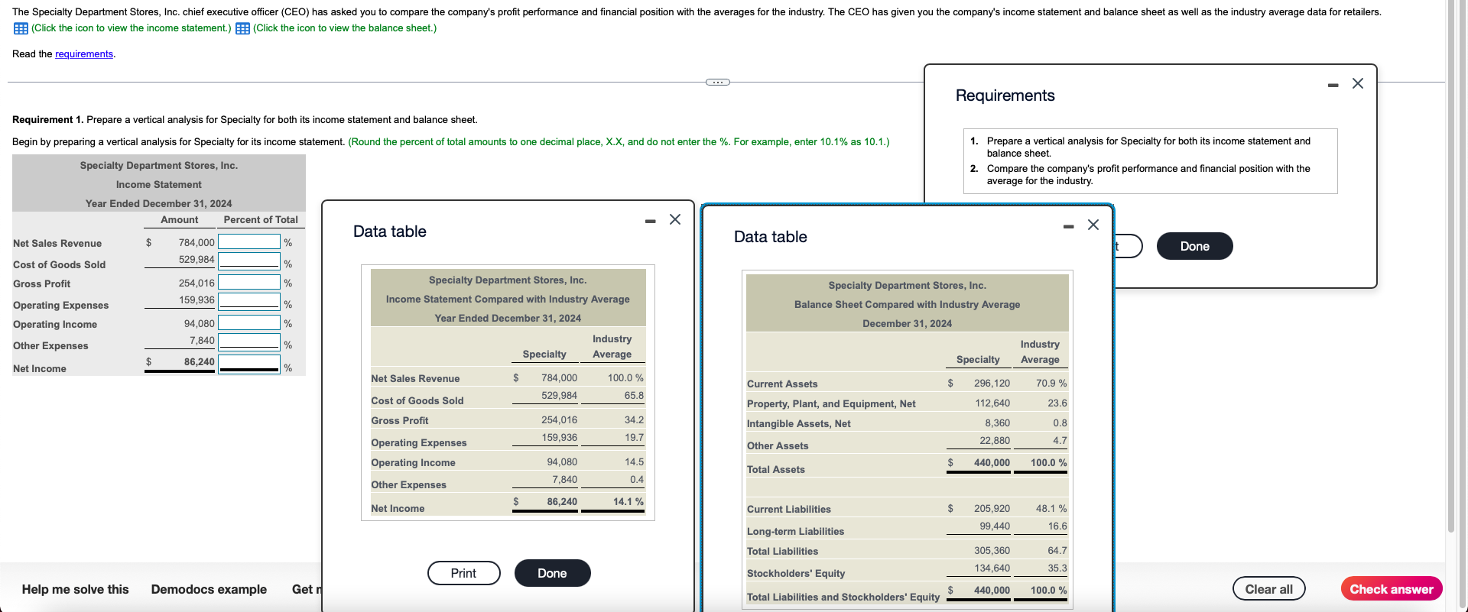The height and width of the screenshot is (612, 1468).
Task: Click Done in the Requirements dialog
Action: 1194,246
